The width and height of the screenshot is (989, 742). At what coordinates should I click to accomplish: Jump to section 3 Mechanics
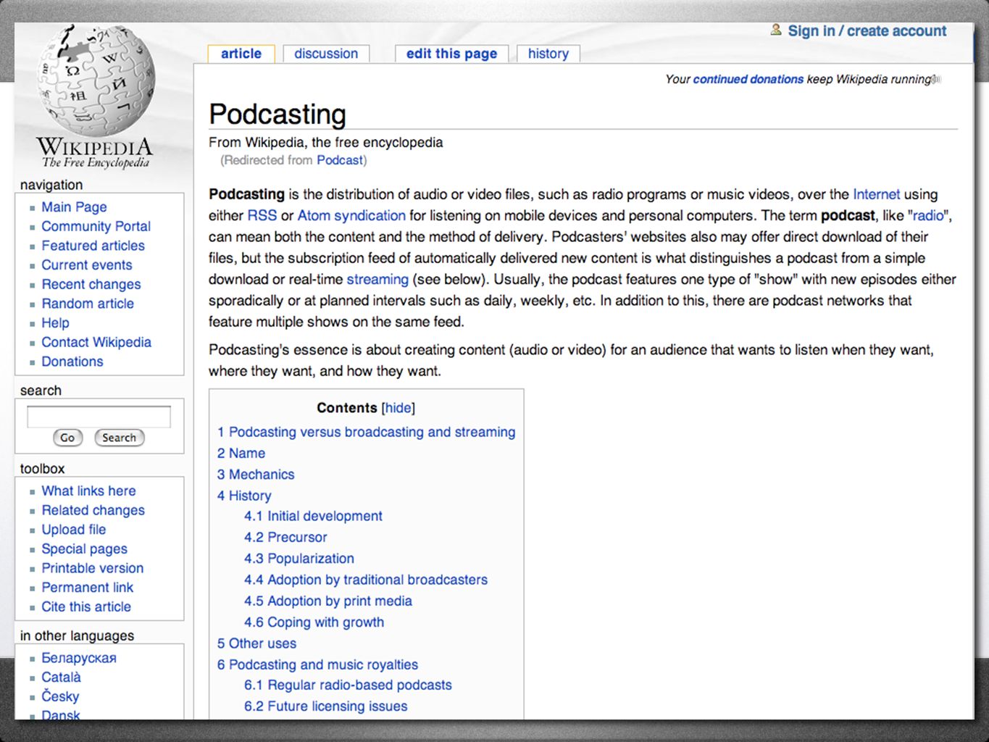pyautogui.click(x=256, y=475)
